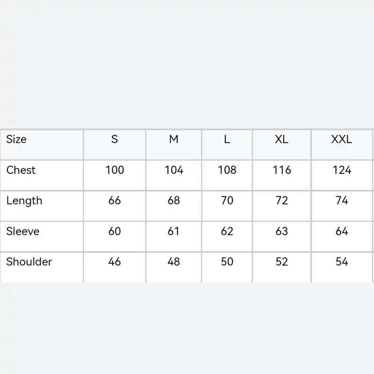
Task: Click the length value 70 for L
Action: coord(227,201)
